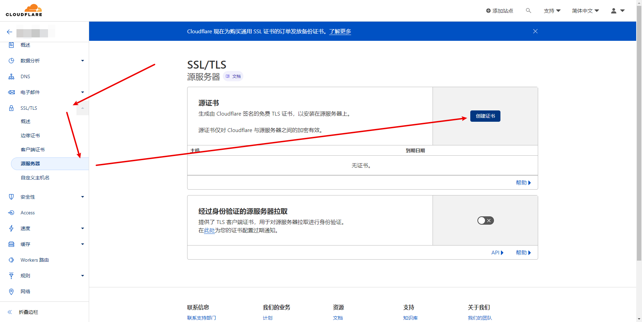Select the 源服务器 menu item
Viewport: 642px width, 322px height.
50,164
